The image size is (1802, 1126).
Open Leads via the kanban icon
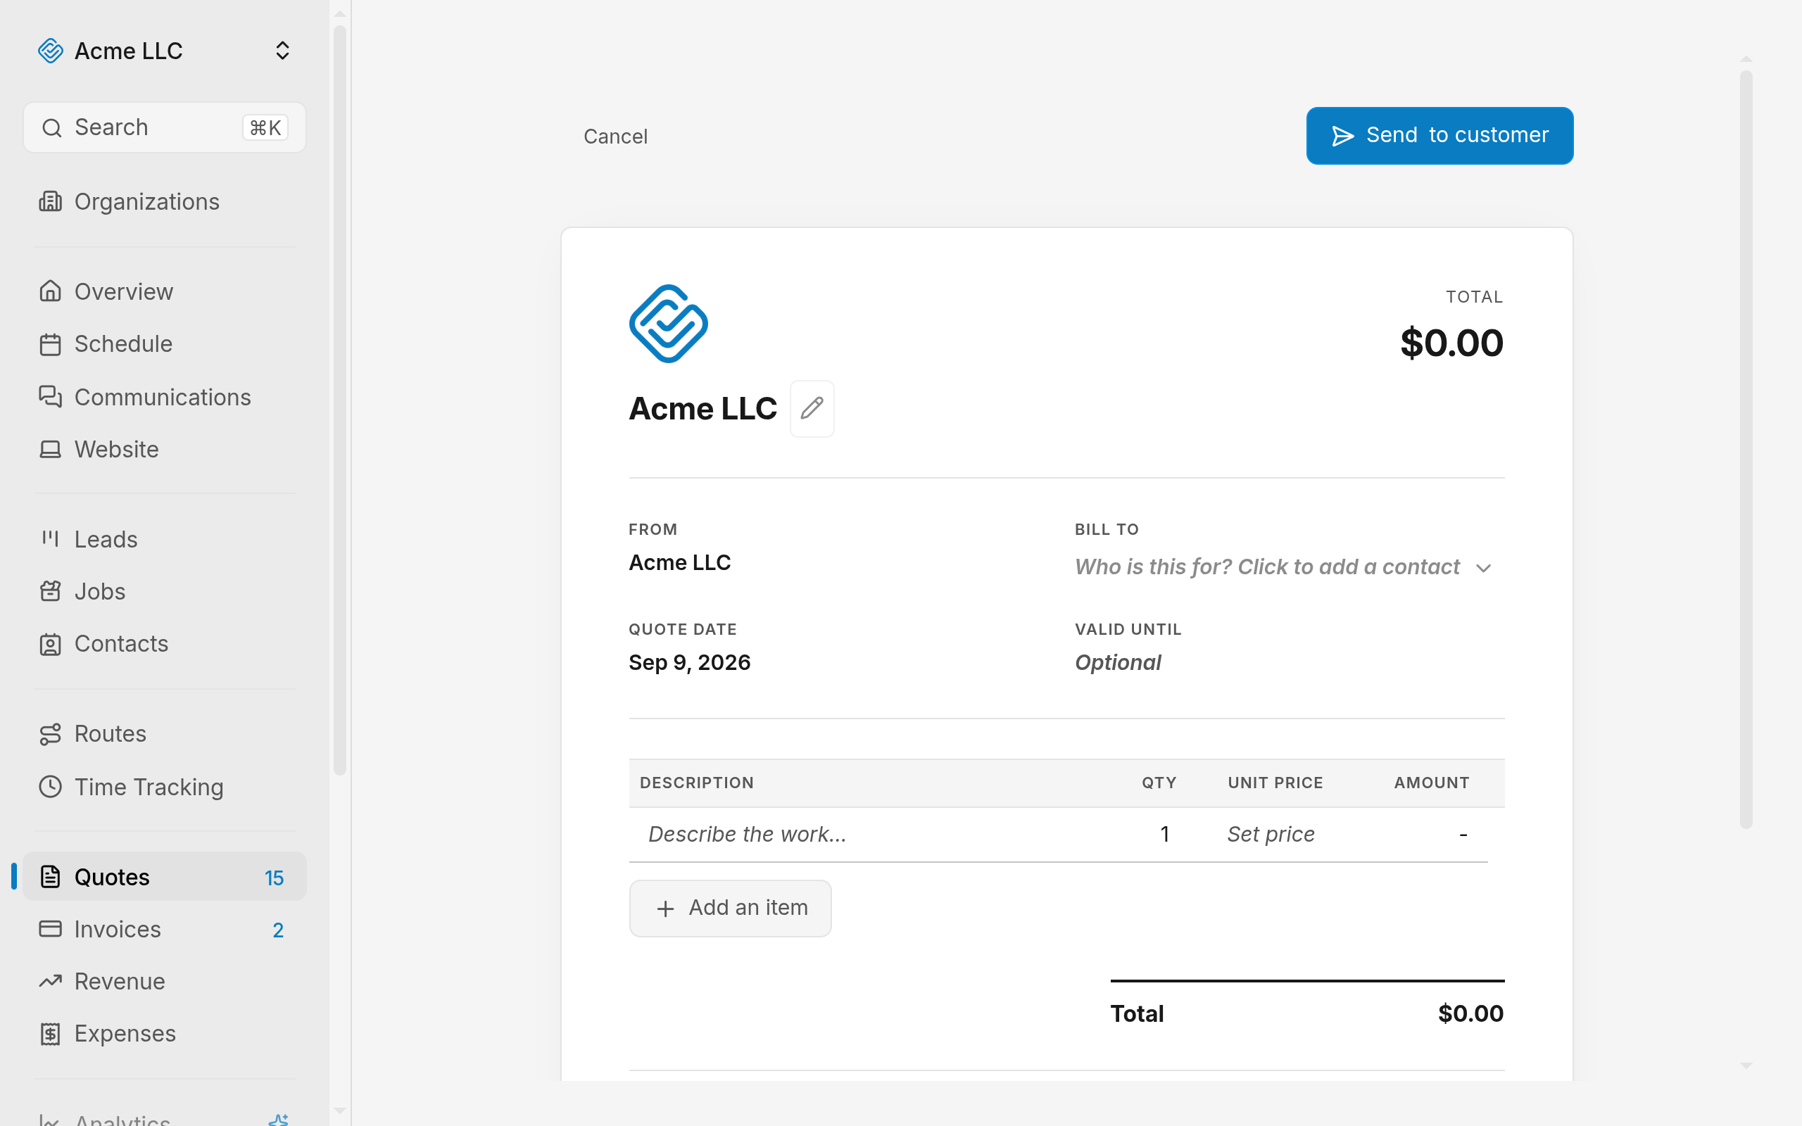point(50,538)
